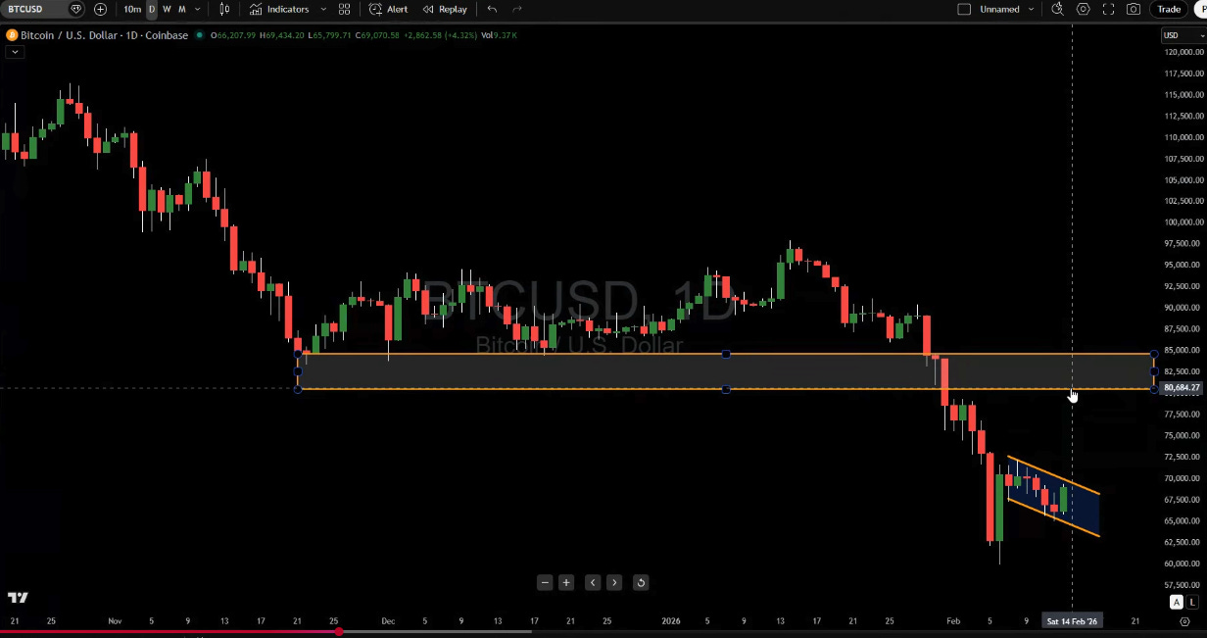Select the M monthly timeframe

click(x=182, y=9)
